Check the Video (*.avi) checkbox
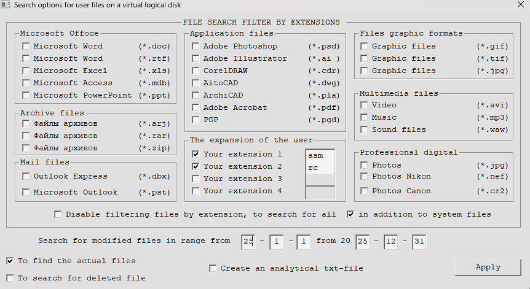530x289 pixels. click(x=364, y=105)
